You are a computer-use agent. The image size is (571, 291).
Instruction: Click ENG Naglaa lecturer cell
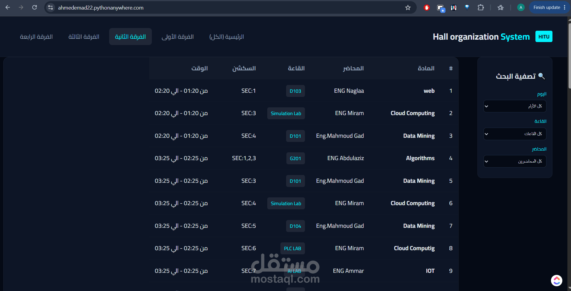click(349, 91)
